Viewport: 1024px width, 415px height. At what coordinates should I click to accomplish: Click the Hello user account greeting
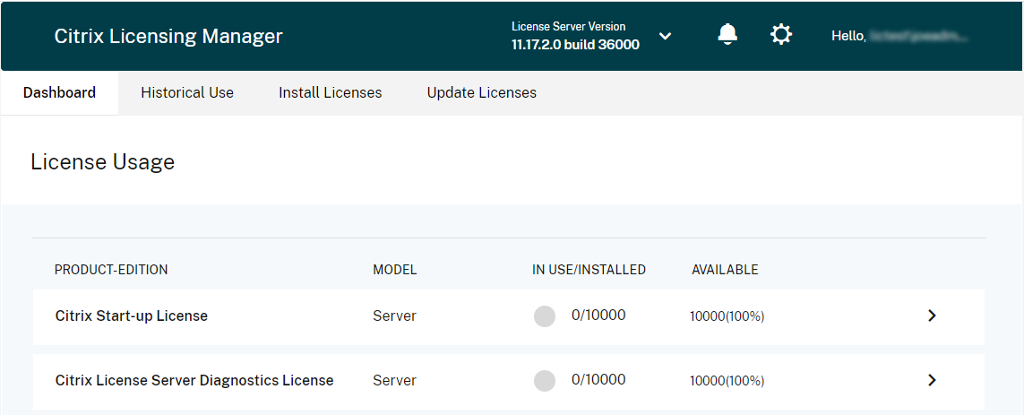[x=900, y=36]
